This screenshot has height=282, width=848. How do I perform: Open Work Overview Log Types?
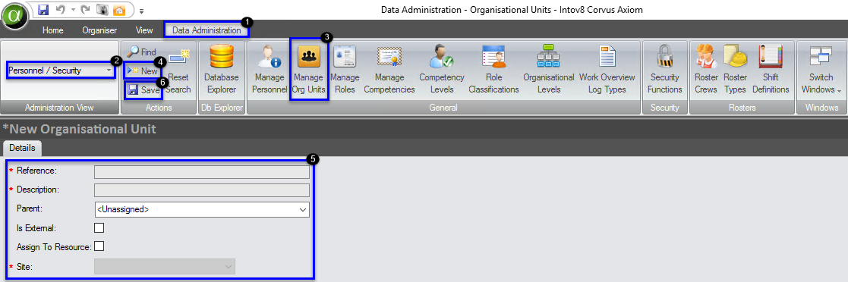[607, 70]
